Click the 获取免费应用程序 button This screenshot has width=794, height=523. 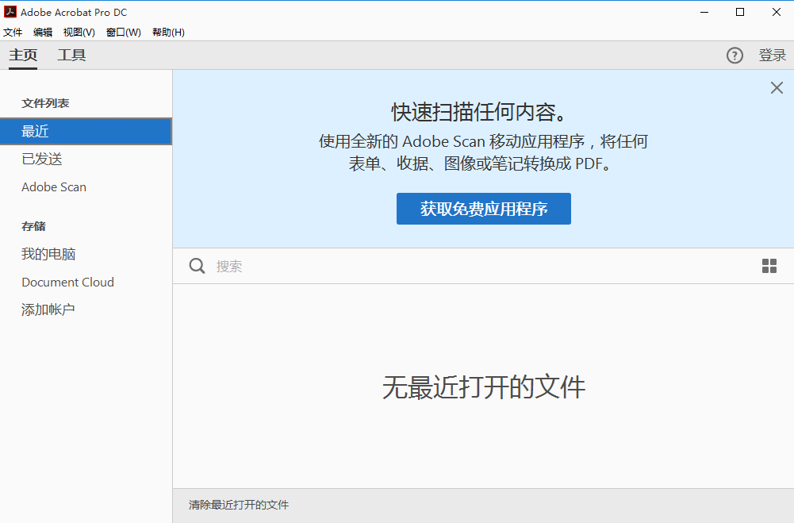pyautogui.click(x=483, y=209)
